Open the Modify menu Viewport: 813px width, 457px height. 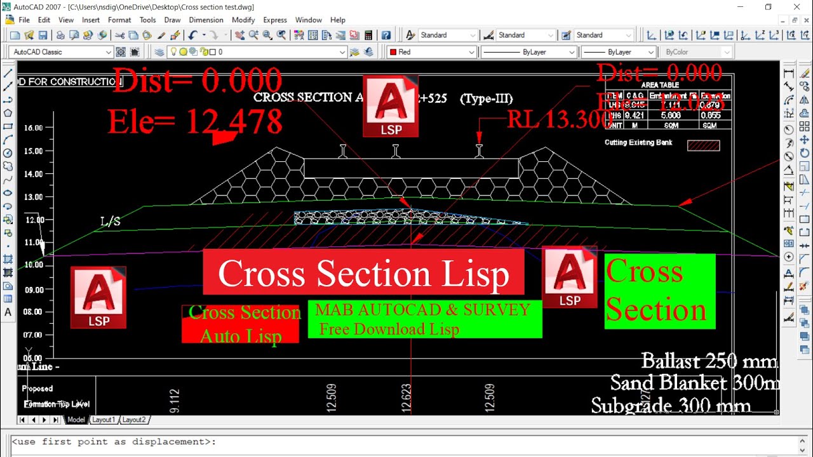(243, 20)
